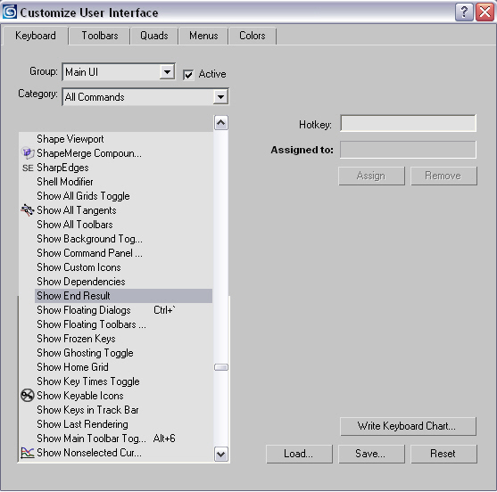The width and height of the screenshot is (497, 492).
Task: Click the Remove button
Action: tap(443, 176)
